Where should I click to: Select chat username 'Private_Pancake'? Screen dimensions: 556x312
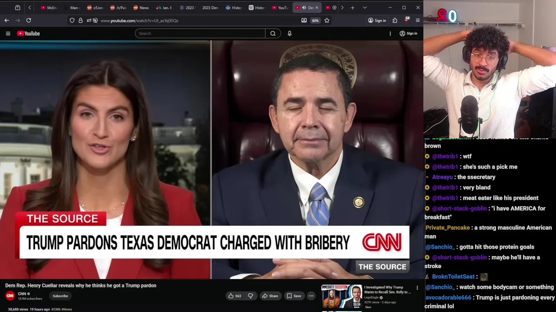(448, 227)
